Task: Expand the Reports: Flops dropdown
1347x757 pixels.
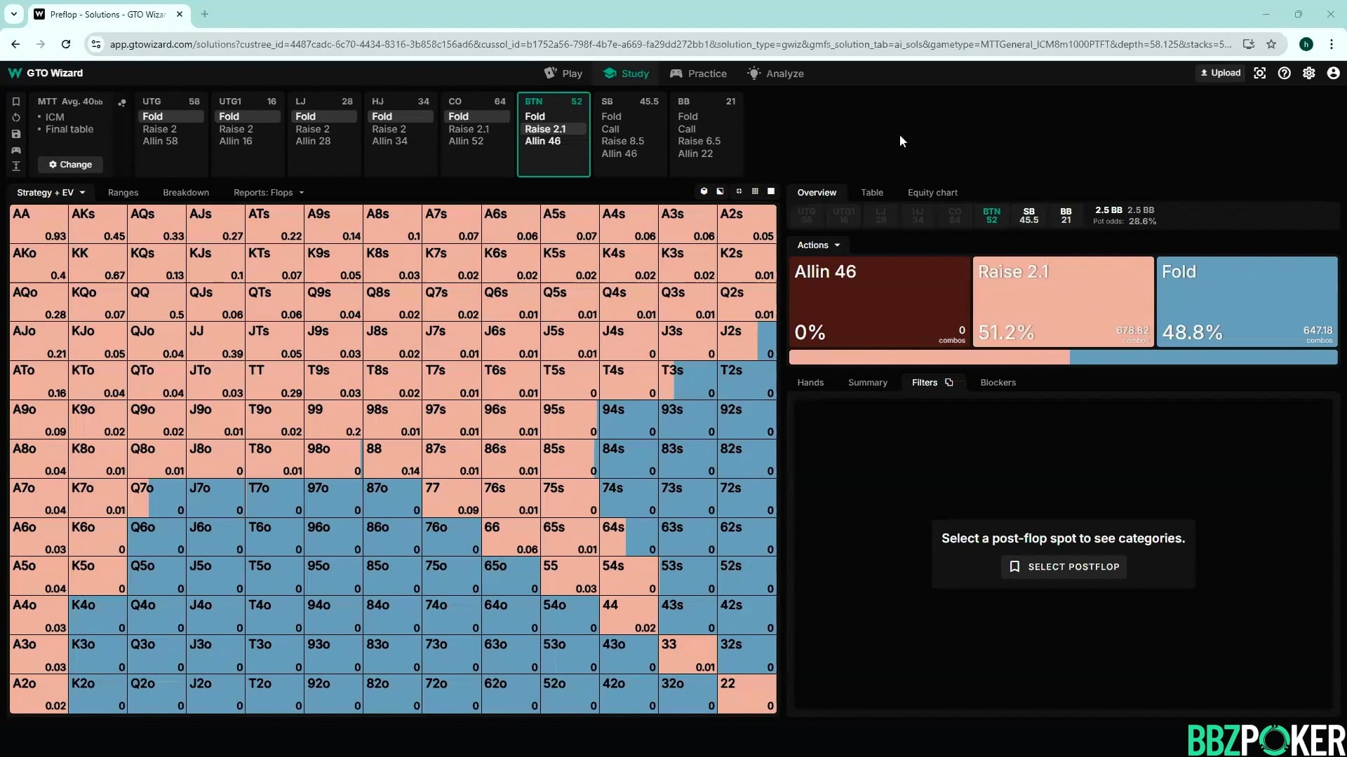Action: 269,192
